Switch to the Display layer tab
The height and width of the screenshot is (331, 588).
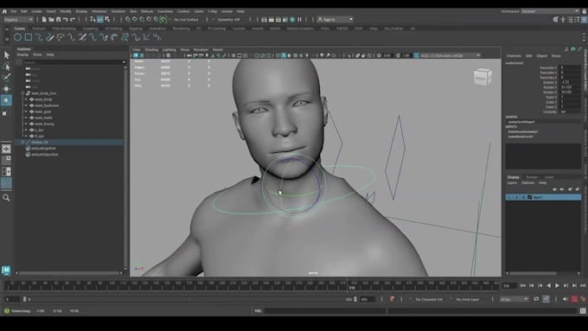514,177
